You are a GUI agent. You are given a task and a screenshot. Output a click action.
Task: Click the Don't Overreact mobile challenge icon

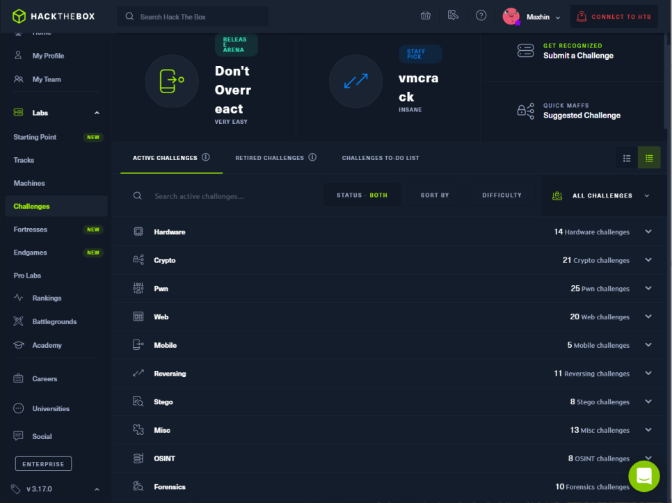(x=172, y=81)
